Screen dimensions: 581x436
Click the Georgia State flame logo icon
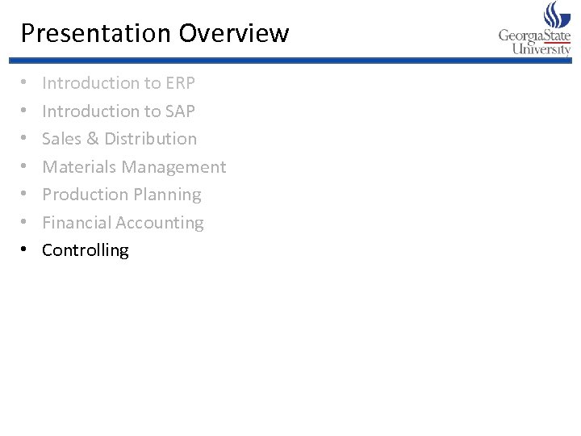pyautogui.click(x=557, y=14)
